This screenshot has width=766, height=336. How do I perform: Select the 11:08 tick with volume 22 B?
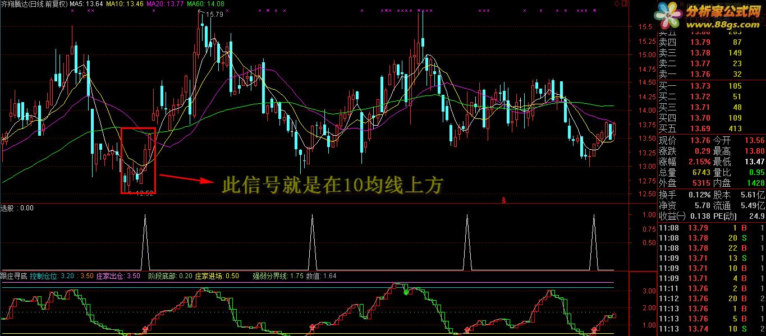[x=712, y=248]
